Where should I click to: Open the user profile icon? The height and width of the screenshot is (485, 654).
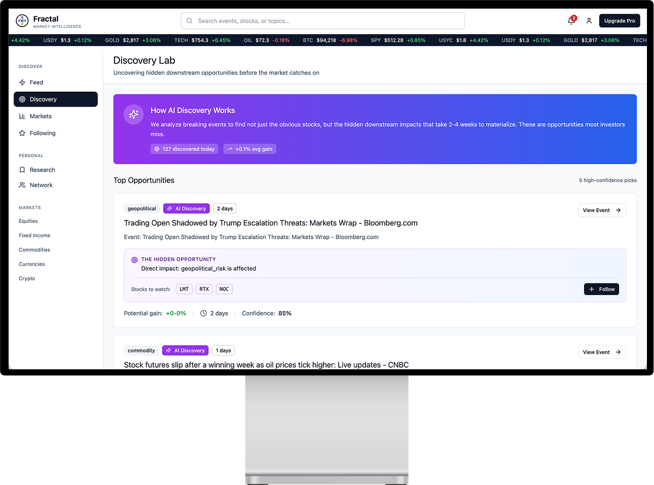coord(589,21)
